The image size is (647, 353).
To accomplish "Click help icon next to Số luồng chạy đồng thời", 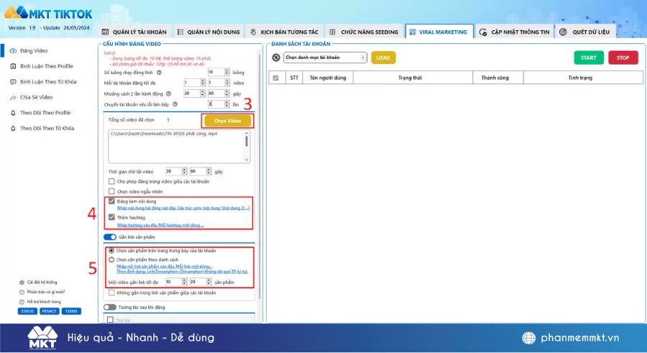I will [x=160, y=72].
